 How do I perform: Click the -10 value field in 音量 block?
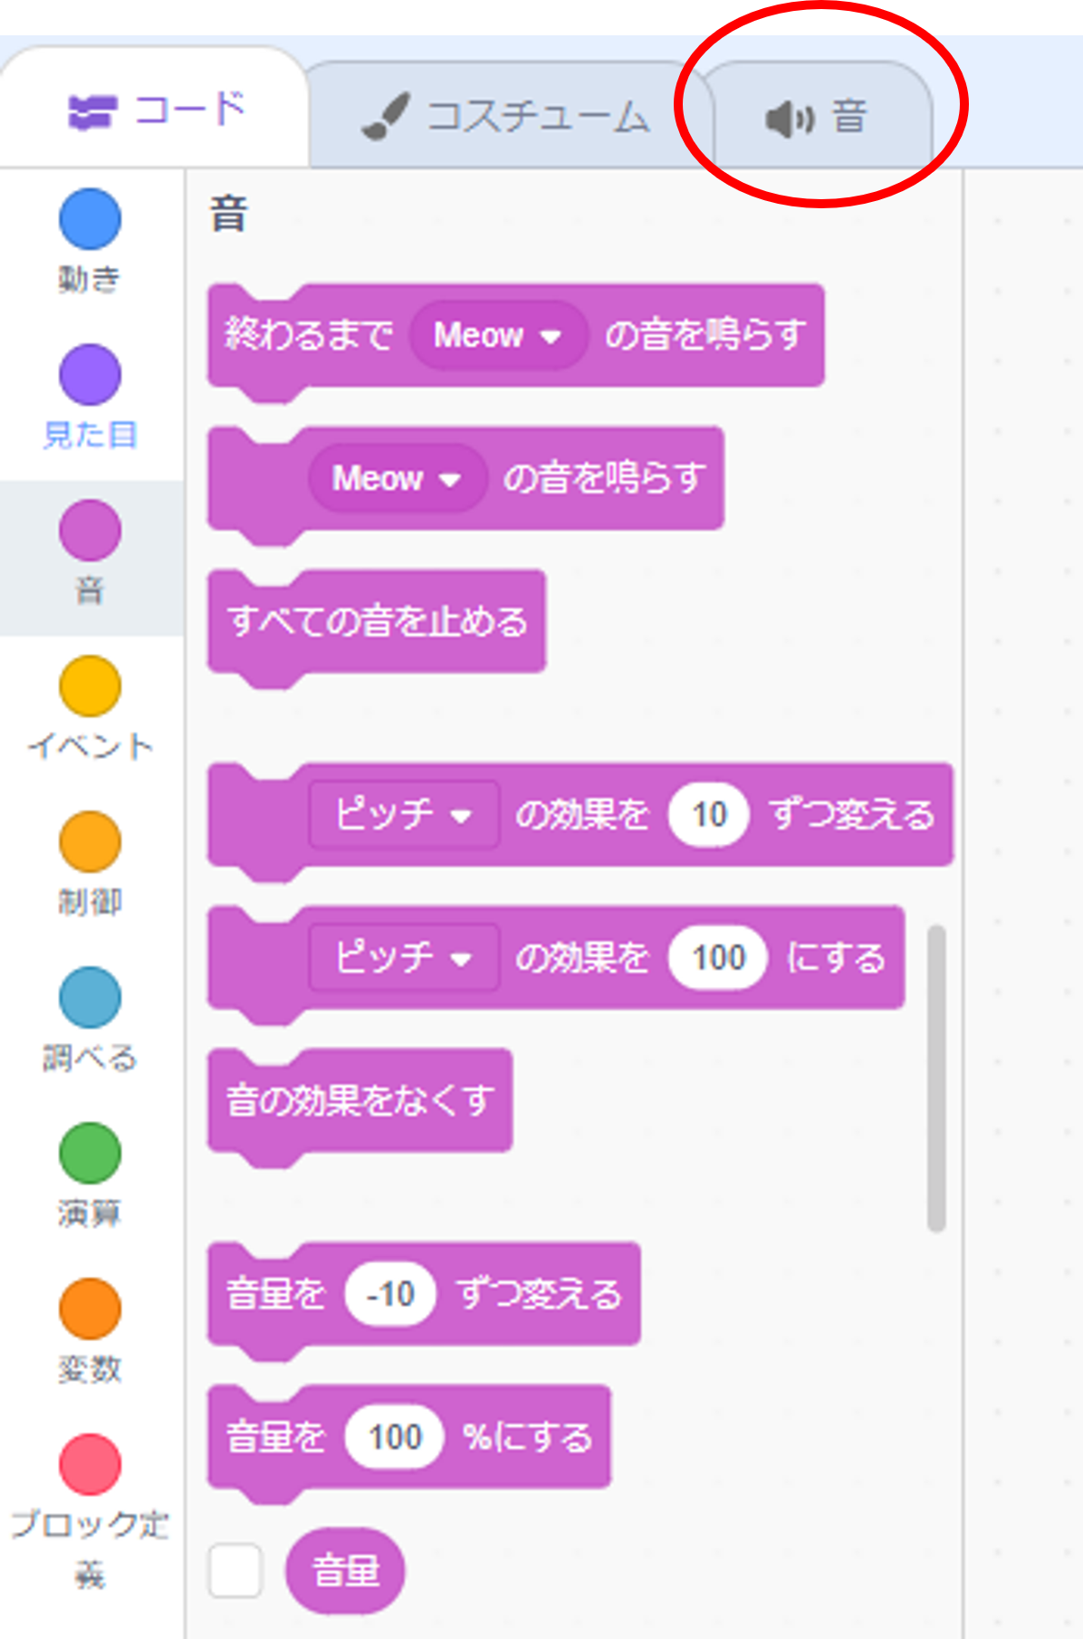(390, 1295)
